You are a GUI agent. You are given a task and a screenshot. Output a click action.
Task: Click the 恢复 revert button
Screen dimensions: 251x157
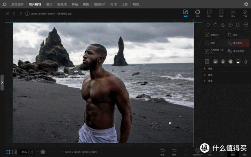coord(162,152)
